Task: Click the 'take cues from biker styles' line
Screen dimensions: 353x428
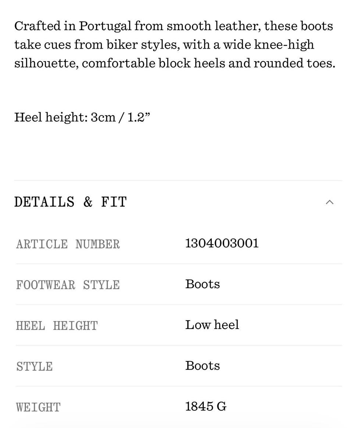Action: pos(164,45)
